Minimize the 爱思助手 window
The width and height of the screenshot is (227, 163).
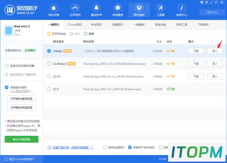[211, 2]
